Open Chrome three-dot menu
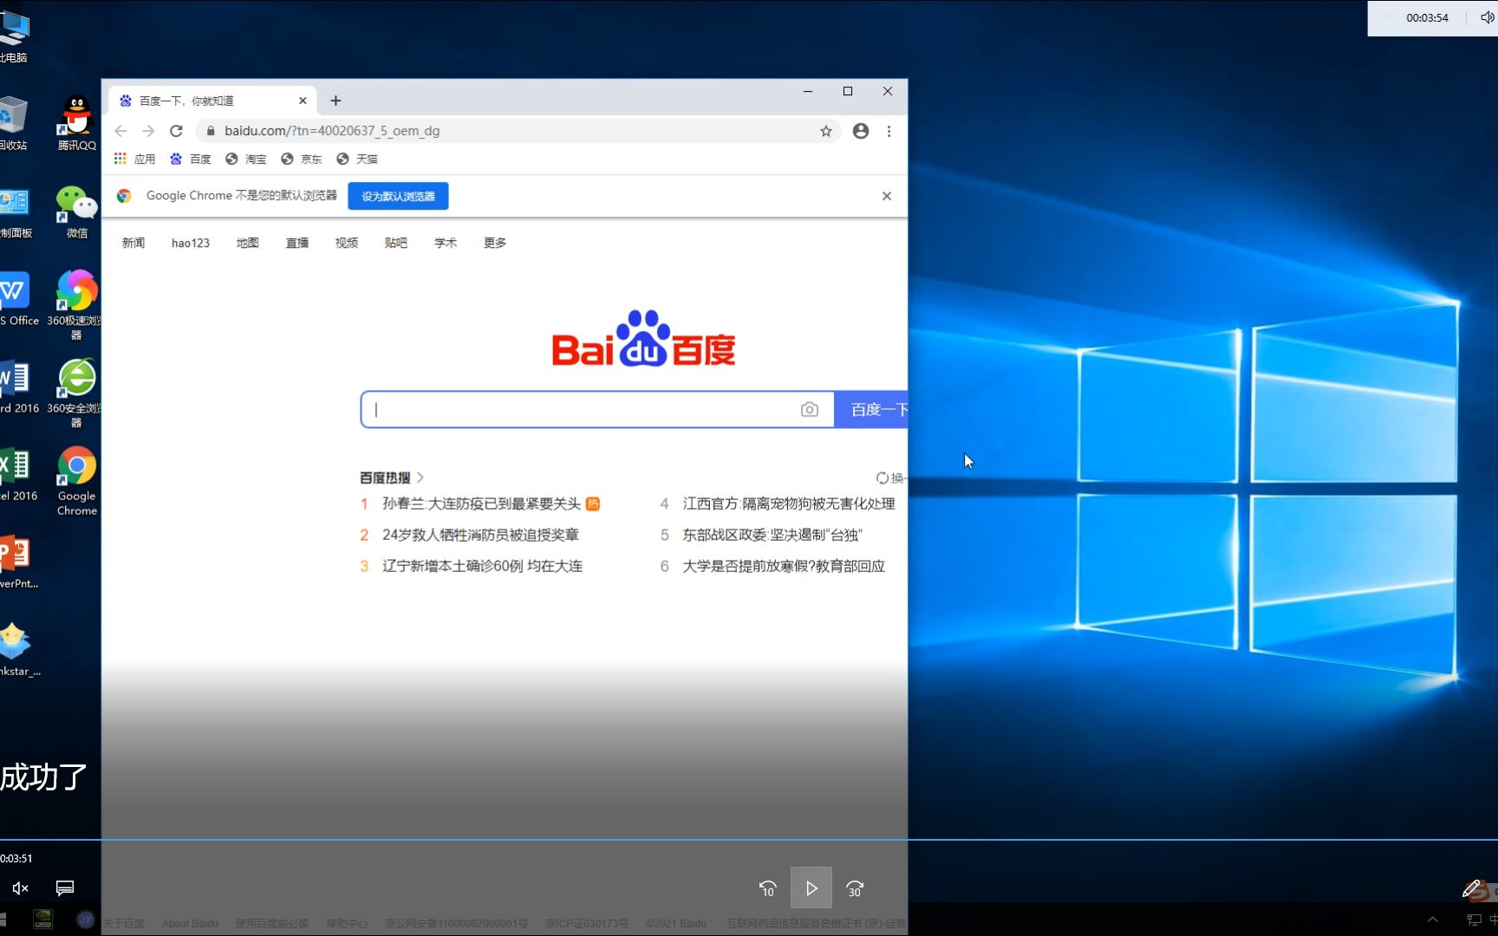This screenshot has width=1498, height=936. [889, 131]
